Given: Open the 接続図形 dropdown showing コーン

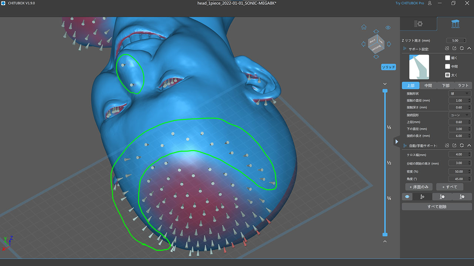Looking at the screenshot, I should click(460, 115).
